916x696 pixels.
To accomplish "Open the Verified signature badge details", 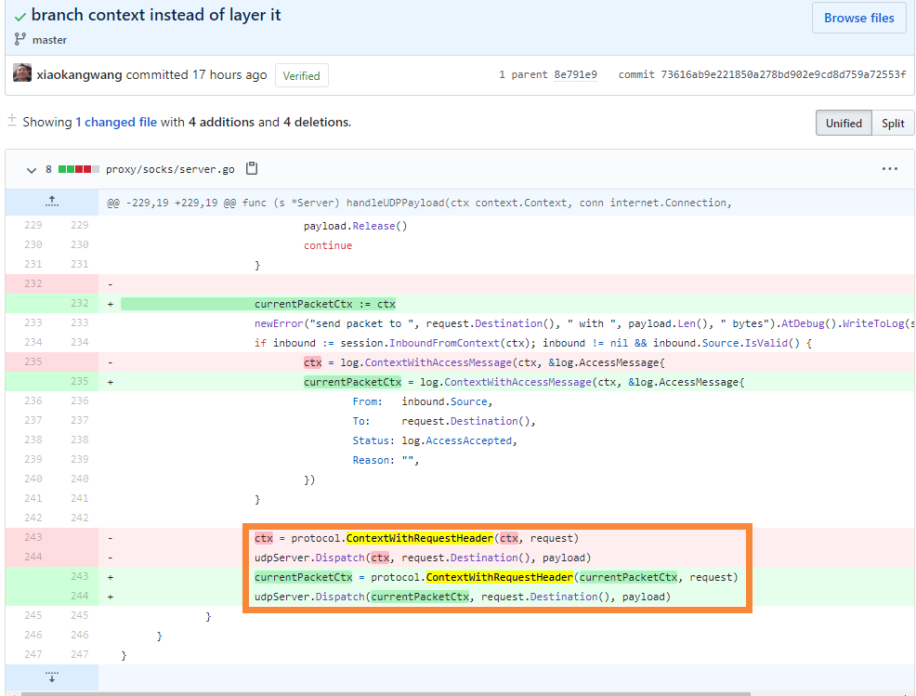I will (x=301, y=75).
